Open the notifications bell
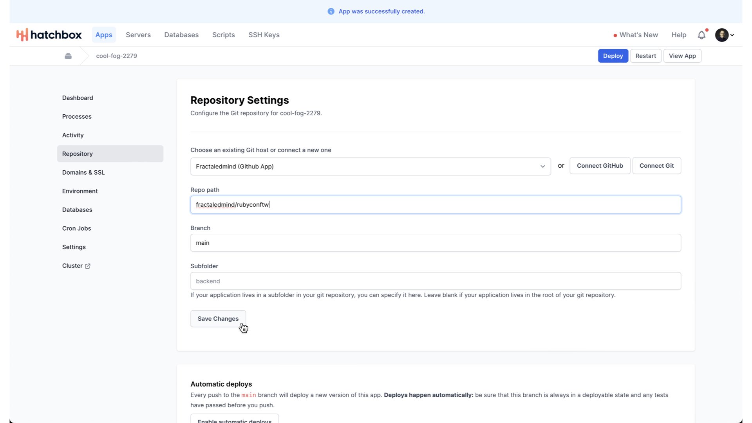Screen dimensions: 752x423 click(x=701, y=35)
